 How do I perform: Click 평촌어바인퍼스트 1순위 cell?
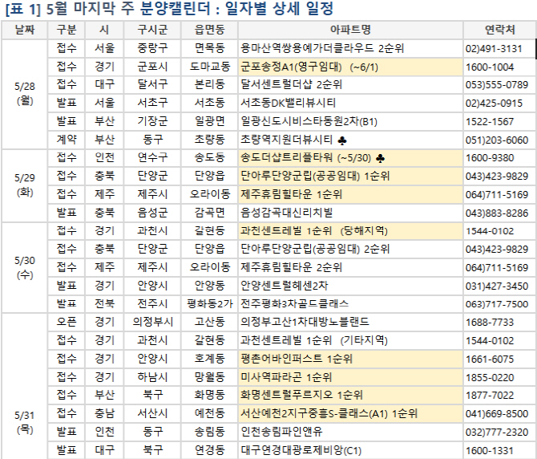tap(350, 359)
